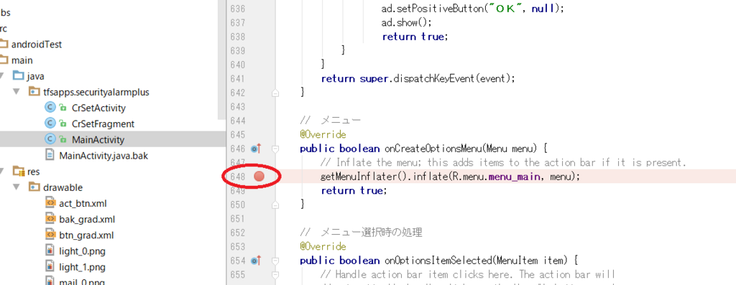Screen dimensions: 736x285
Task: Open act_btn.xml drawable file
Action: click(83, 203)
